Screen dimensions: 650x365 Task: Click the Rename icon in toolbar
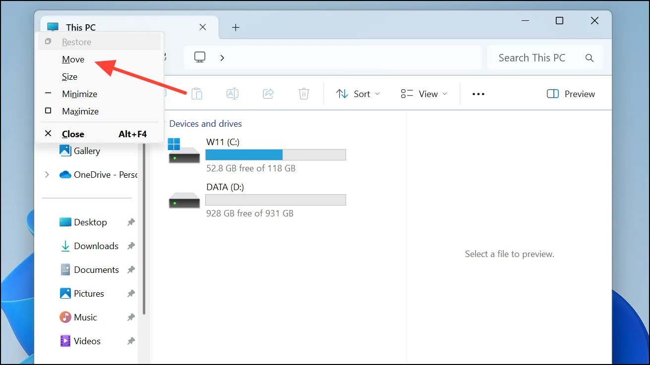(233, 94)
